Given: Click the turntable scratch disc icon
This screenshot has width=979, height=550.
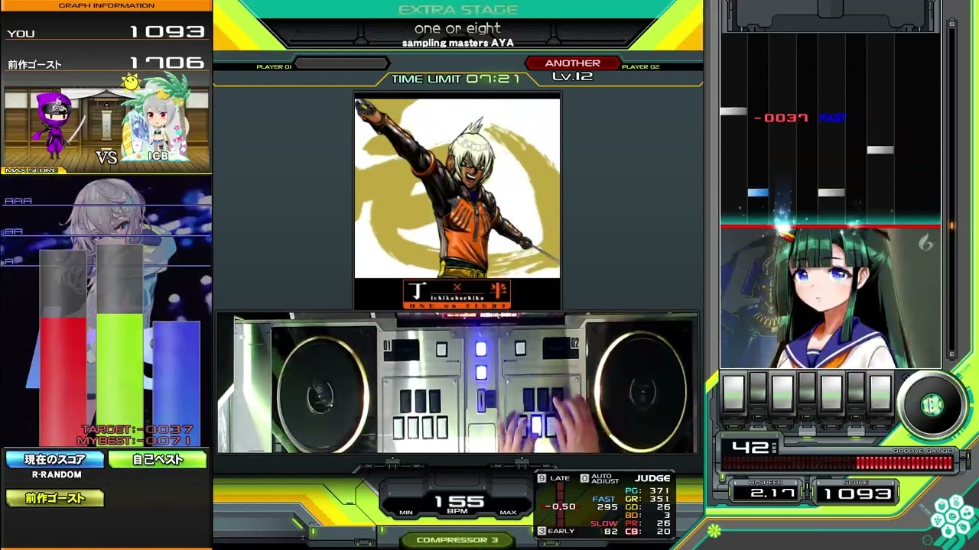Looking at the screenshot, I should [932, 406].
